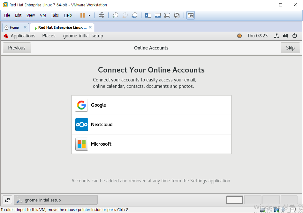Click the hard disk device status icon

point(263,210)
